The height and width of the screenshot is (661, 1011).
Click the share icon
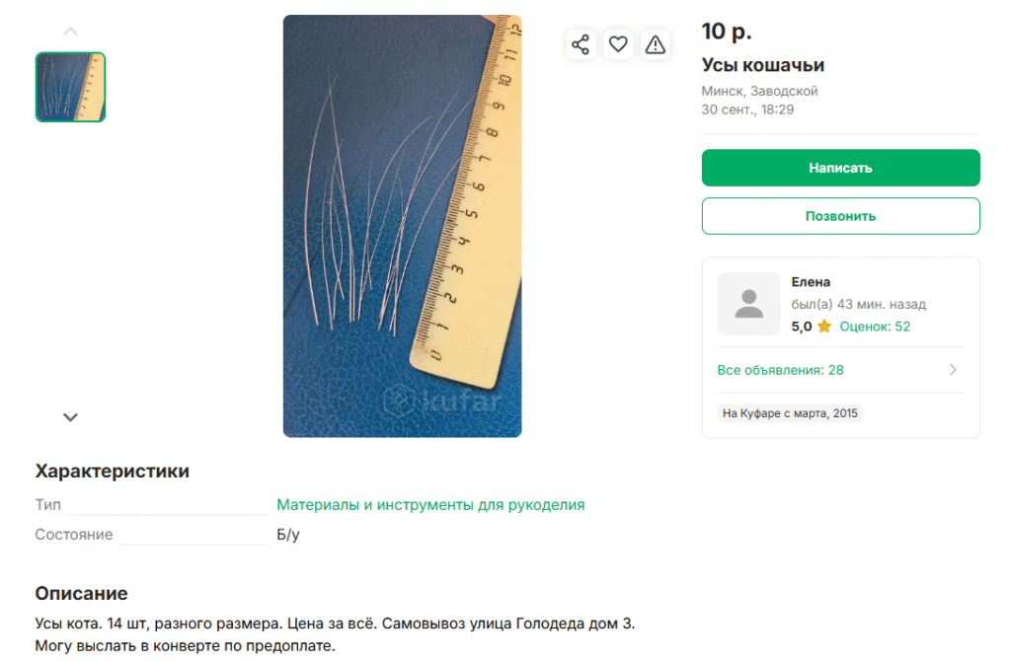581,44
